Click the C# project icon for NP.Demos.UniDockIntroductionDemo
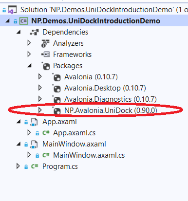This screenshot has height=201, width=188. [24, 21]
